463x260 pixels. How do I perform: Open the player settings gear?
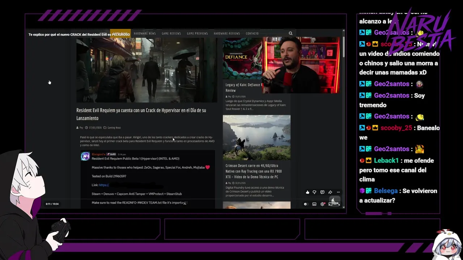[x=322, y=204]
